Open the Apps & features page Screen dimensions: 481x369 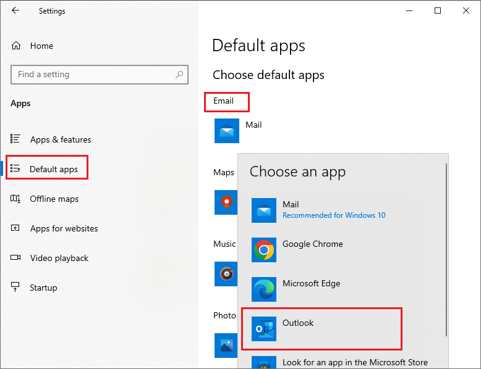[61, 139]
